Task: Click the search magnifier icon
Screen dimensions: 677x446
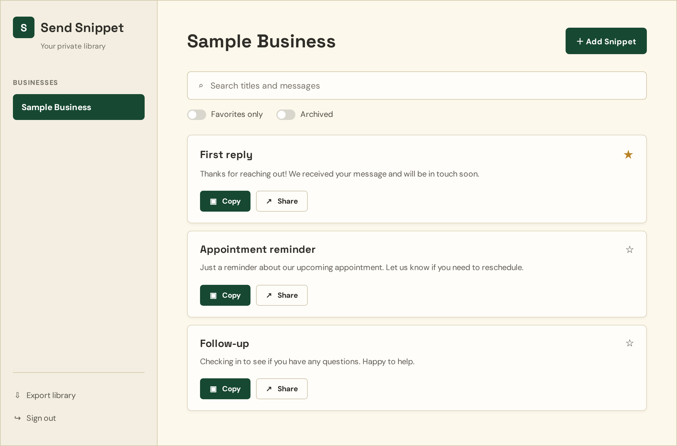Action: coord(201,86)
